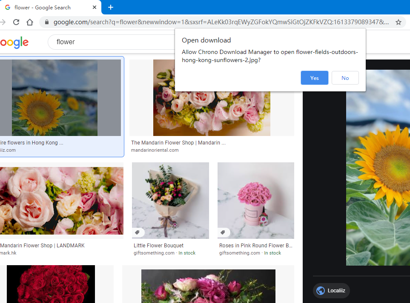The width and height of the screenshot is (410, 303).
Task: Open Roses in Pink Round Flower Box thumbnail
Action: pyautogui.click(x=256, y=201)
